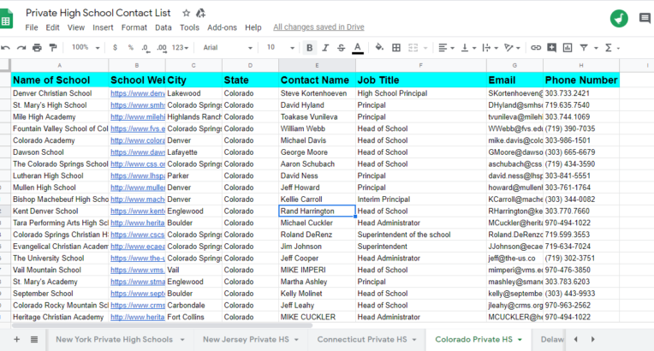Open the Edit menu

click(52, 27)
